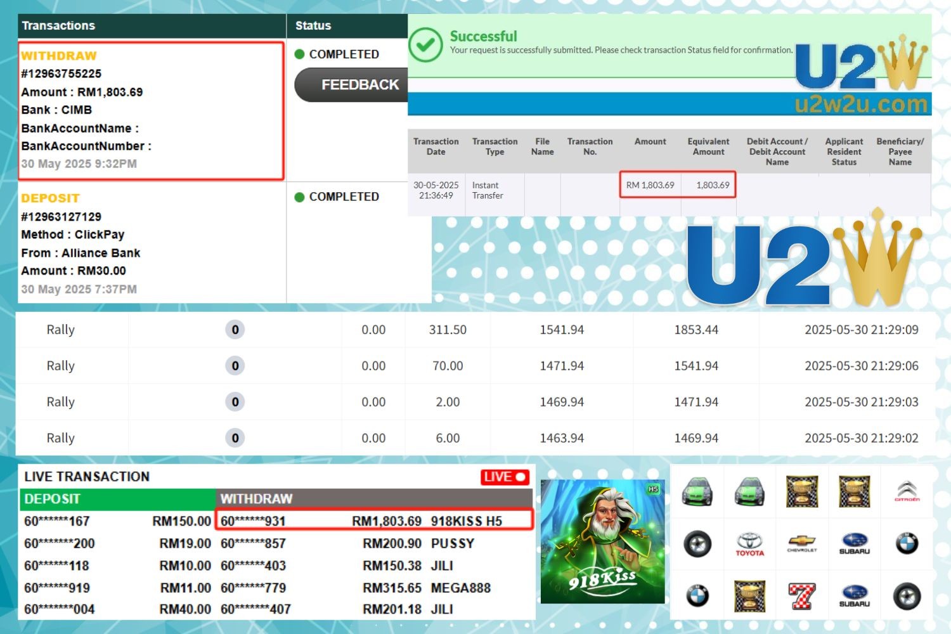Click the 'RM 1,803.69' bank amount cell
The height and width of the screenshot is (634, 951).
click(x=650, y=185)
